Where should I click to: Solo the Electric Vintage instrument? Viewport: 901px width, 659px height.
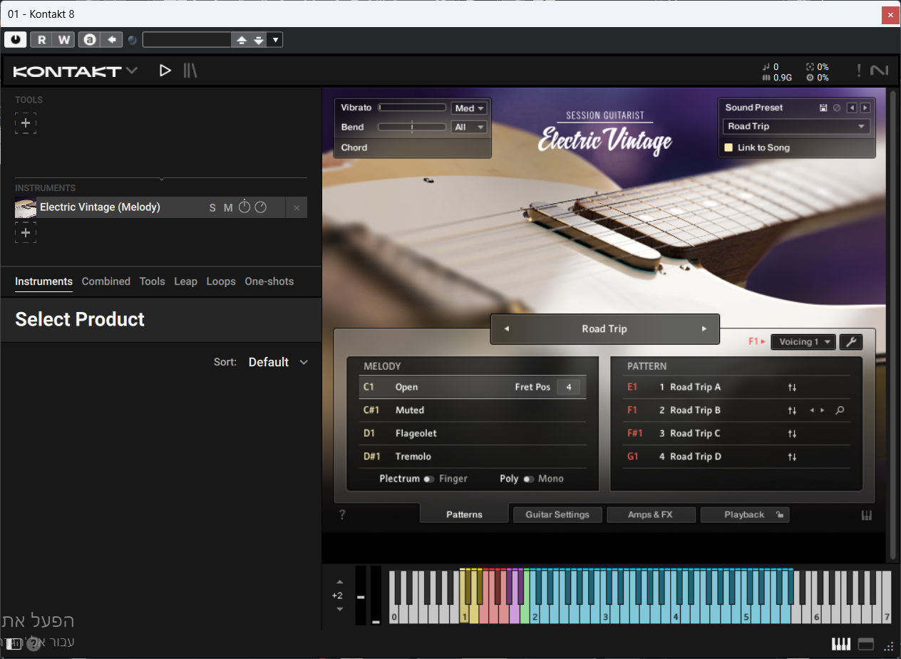[x=212, y=207]
